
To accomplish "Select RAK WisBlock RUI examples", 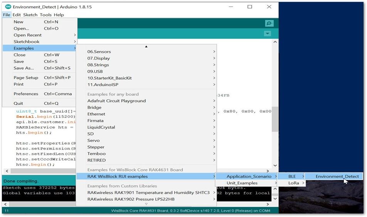I will point(146,176).
